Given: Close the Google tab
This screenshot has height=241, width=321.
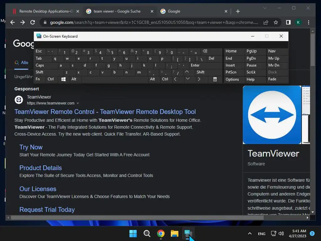Looking at the screenshot, I should point(226,11).
